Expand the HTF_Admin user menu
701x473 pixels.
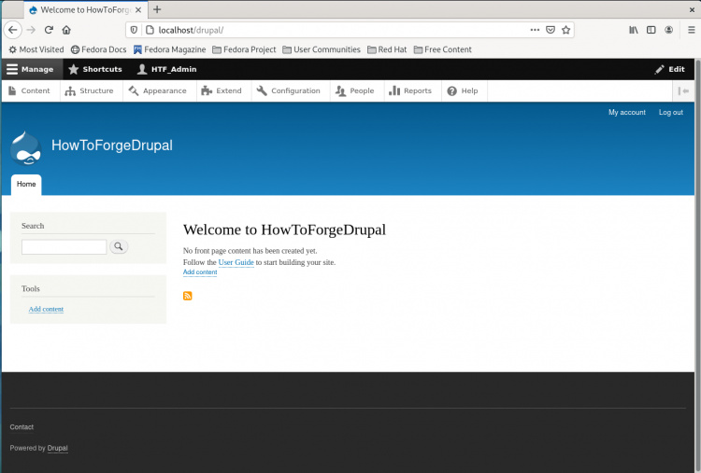coord(166,69)
